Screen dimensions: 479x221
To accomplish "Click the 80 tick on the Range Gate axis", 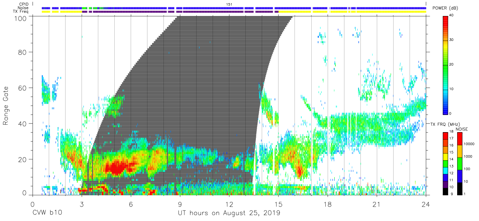I will pyautogui.click(x=23, y=52).
